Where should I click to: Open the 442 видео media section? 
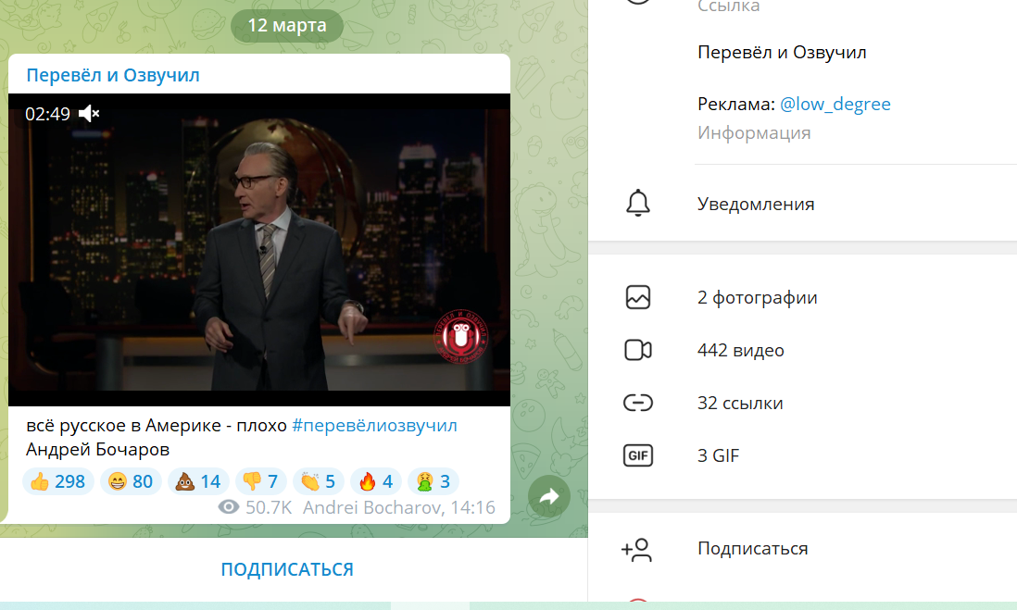[740, 350]
